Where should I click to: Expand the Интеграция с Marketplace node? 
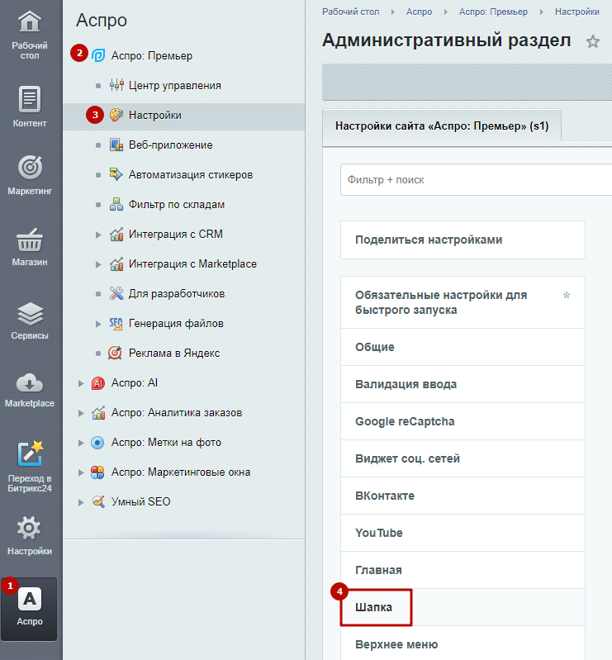click(x=98, y=264)
